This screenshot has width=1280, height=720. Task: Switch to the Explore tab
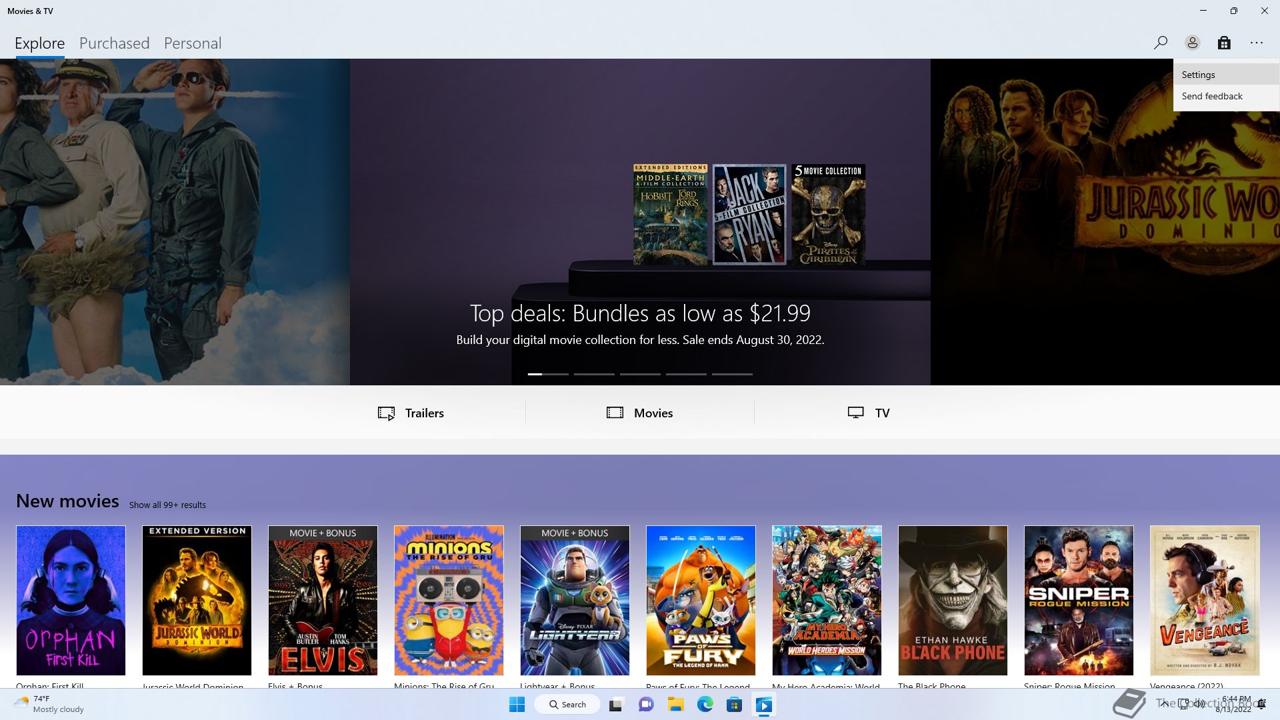click(x=40, y=43)
